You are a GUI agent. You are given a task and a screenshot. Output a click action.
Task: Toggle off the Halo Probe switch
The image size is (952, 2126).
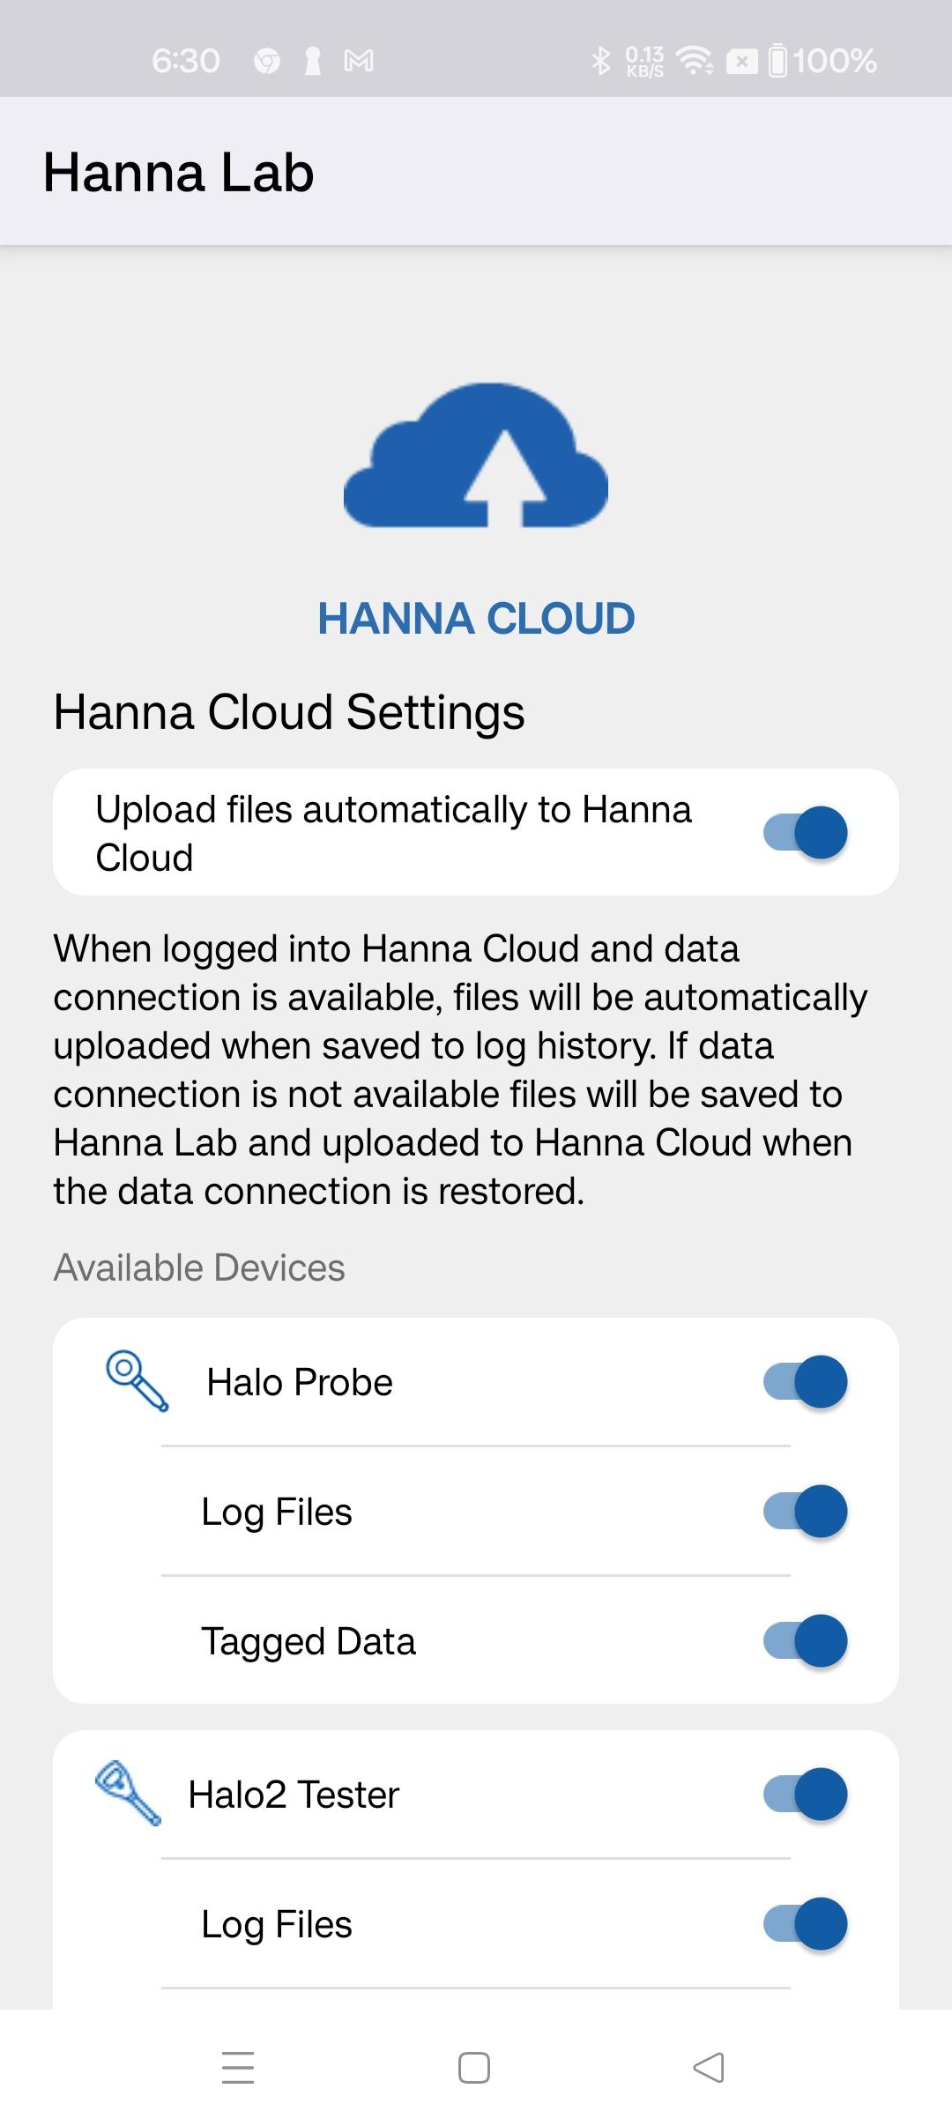pyautogui.click(x=805, y=1381)
